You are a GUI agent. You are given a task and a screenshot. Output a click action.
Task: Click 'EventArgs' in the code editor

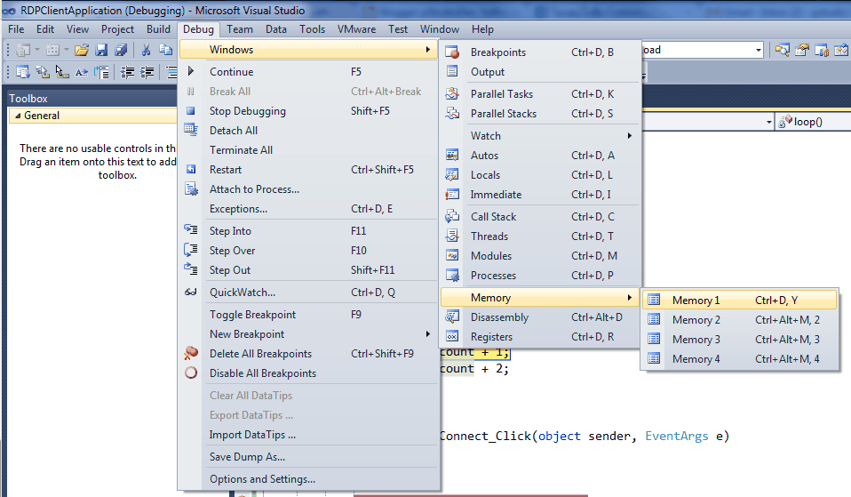coord(676,436)
